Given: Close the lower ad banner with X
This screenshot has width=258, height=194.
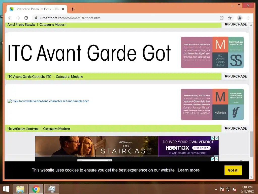Looking at the screenshot, I should coord(217,159).
